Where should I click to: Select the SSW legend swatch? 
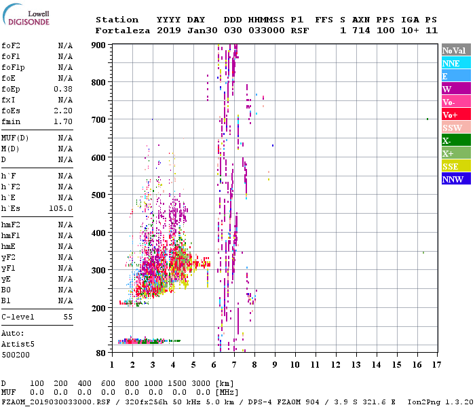456,128
